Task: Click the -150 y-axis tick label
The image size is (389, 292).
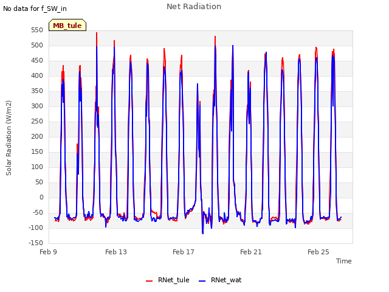Action: [36, 243]
